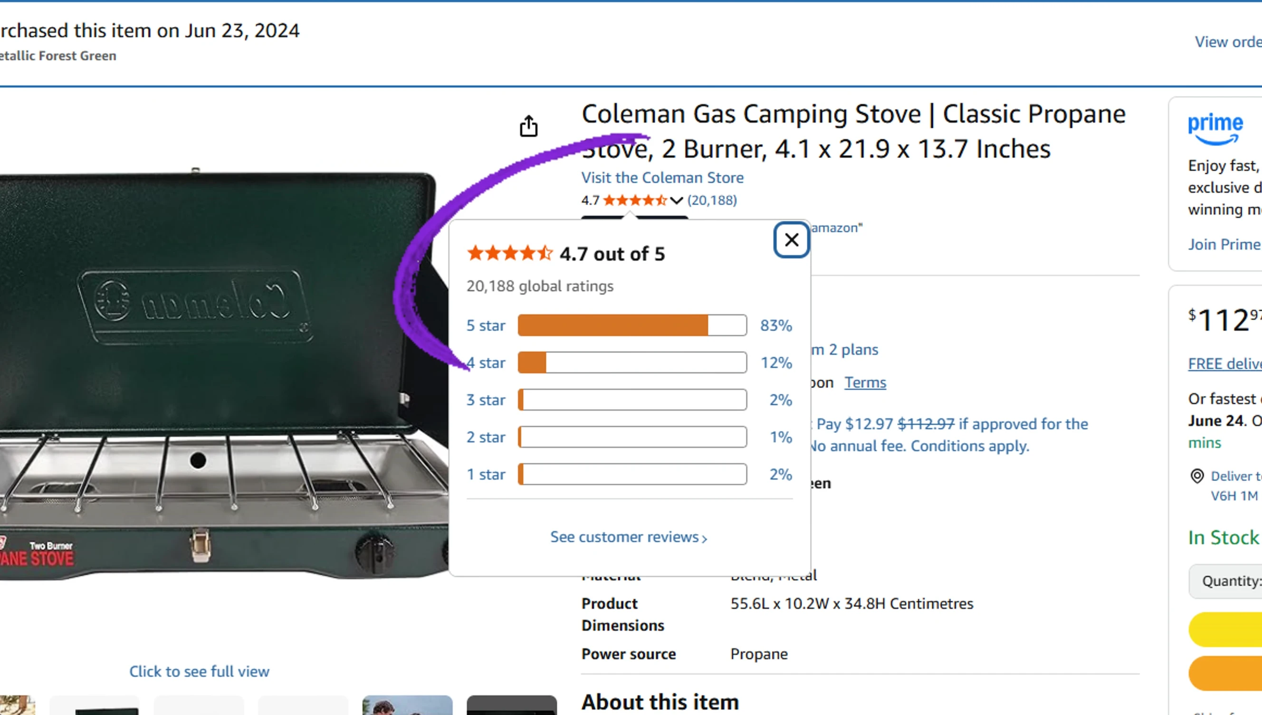
Task: Click the '55.6L x 10.2W x 34.8H Centimetres' value
Action: pos(852,603)
